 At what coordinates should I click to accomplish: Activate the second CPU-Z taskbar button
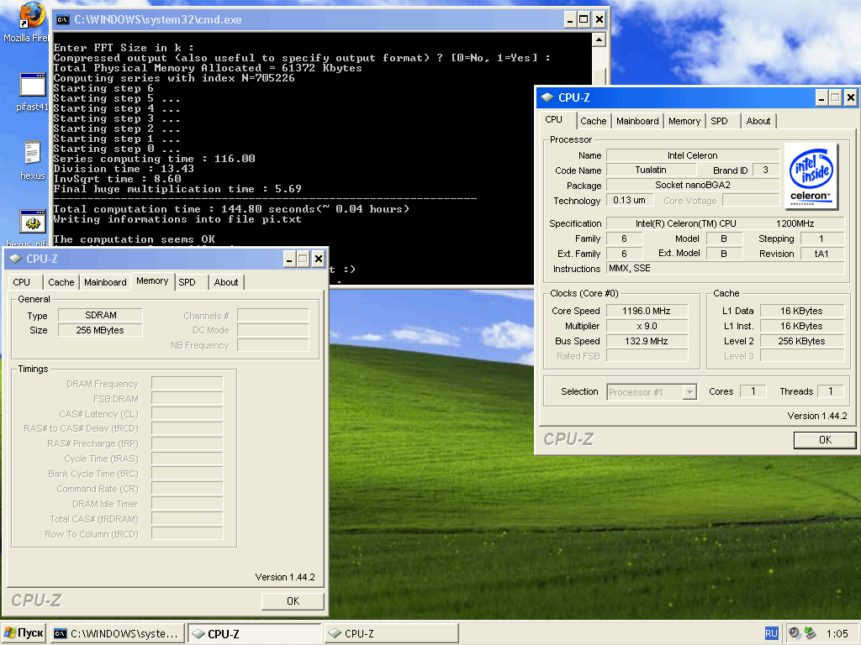pyautogui.click(x=392, y=633)
